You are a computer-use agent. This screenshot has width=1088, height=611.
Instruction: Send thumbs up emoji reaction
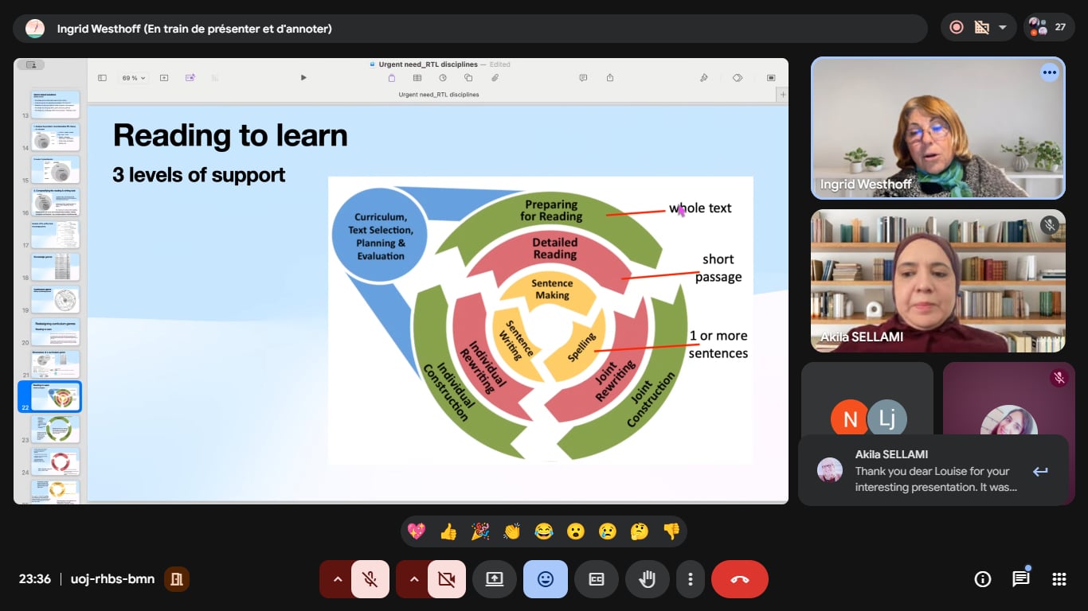[448, 531]
